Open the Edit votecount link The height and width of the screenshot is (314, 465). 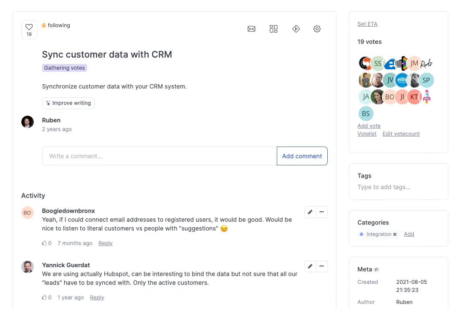click(x=401, y=134)
